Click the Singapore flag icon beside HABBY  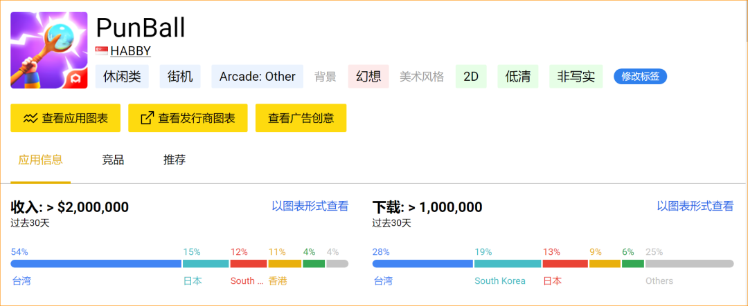(x=102, y=50)
